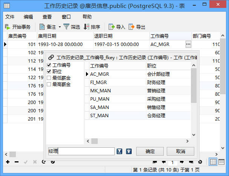The width and height of the screenshot is (229, 176).
Task: Click the ellipsis button in the AC_MGR cell
Action: [188, 44]
